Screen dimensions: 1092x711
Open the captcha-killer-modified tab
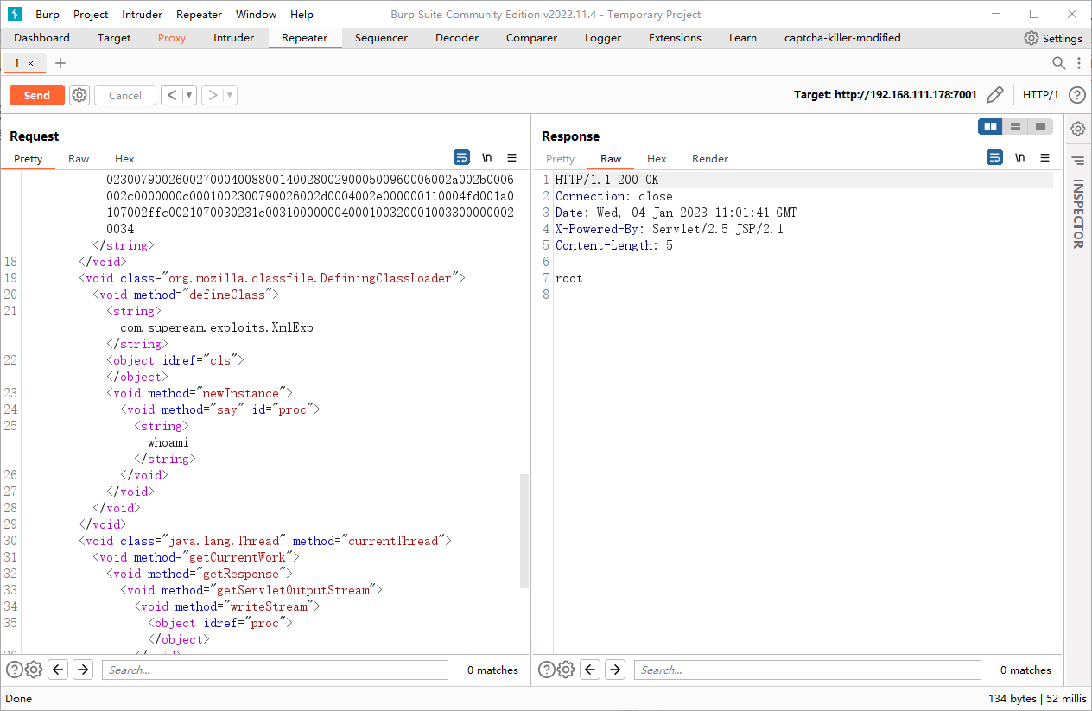[842, 38]
